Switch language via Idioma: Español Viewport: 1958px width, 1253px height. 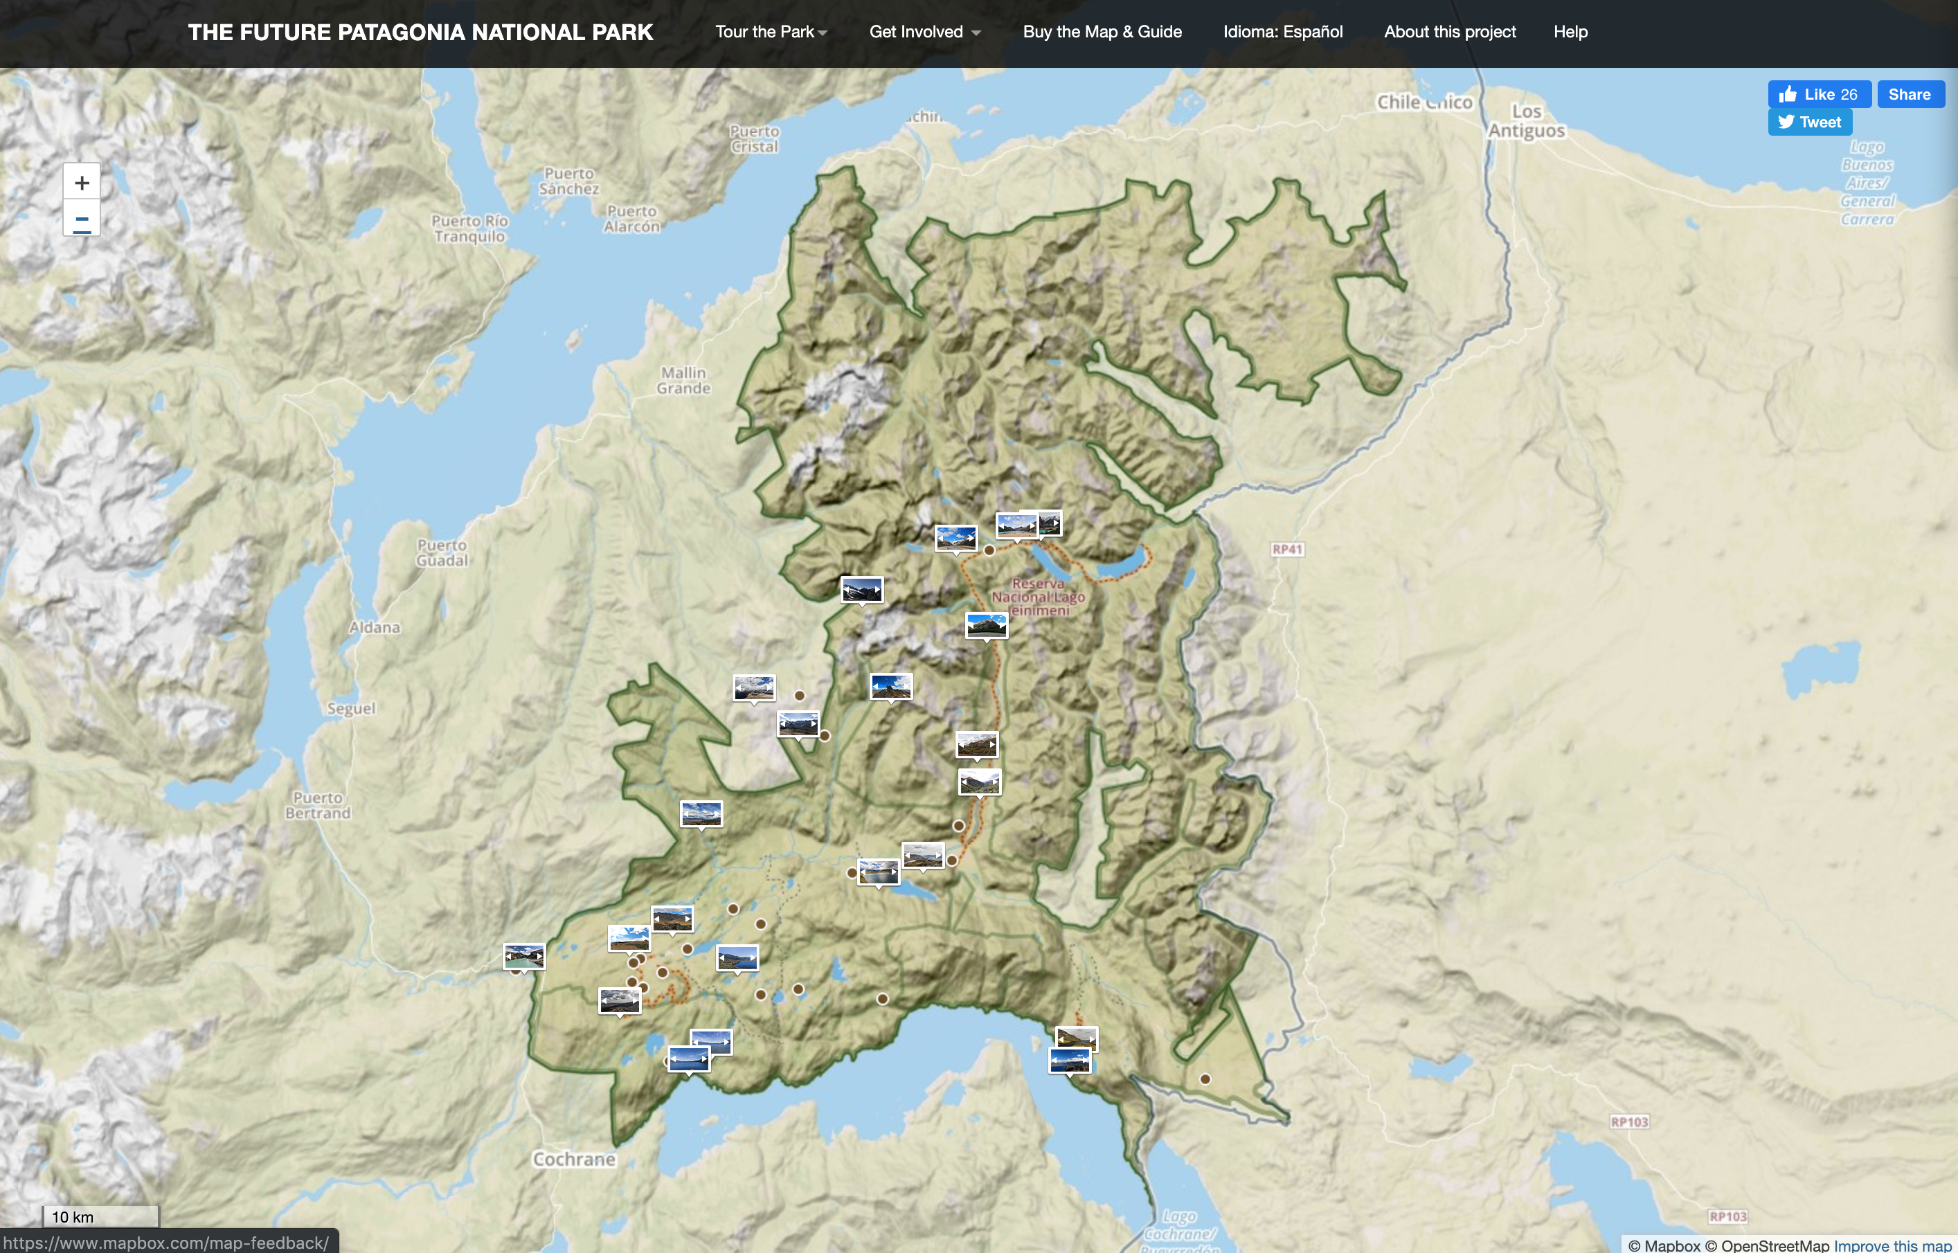tap(1282, 32)
